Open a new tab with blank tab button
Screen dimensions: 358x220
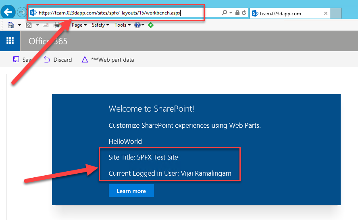pyautogui.click(x=336, y=13)
